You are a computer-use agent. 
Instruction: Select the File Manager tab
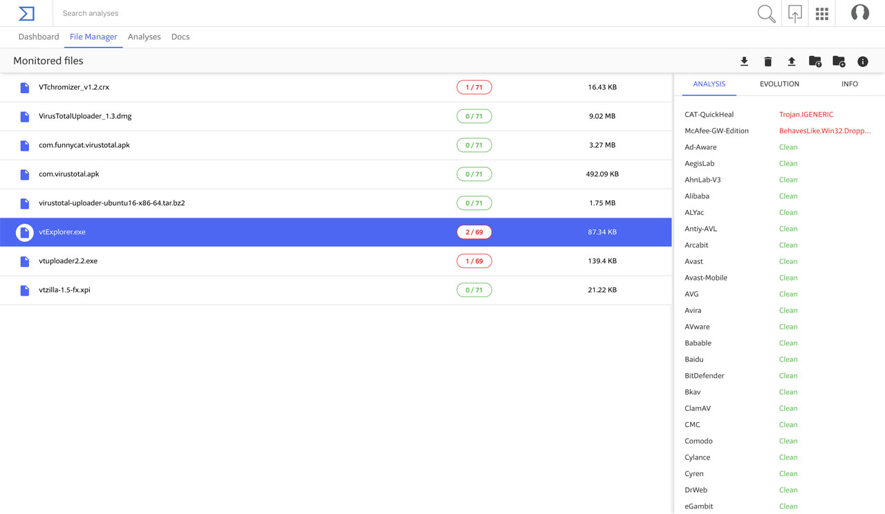(93, 37)
